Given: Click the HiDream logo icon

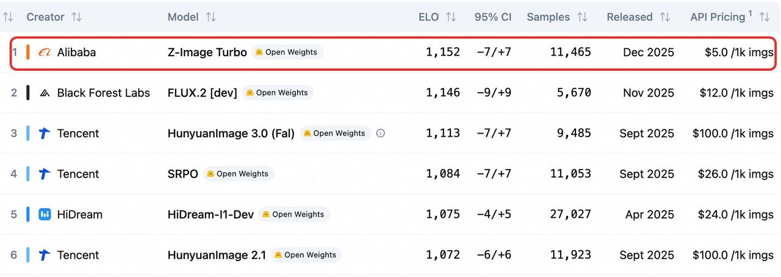Looking at the screenshot, I should 45,214.
